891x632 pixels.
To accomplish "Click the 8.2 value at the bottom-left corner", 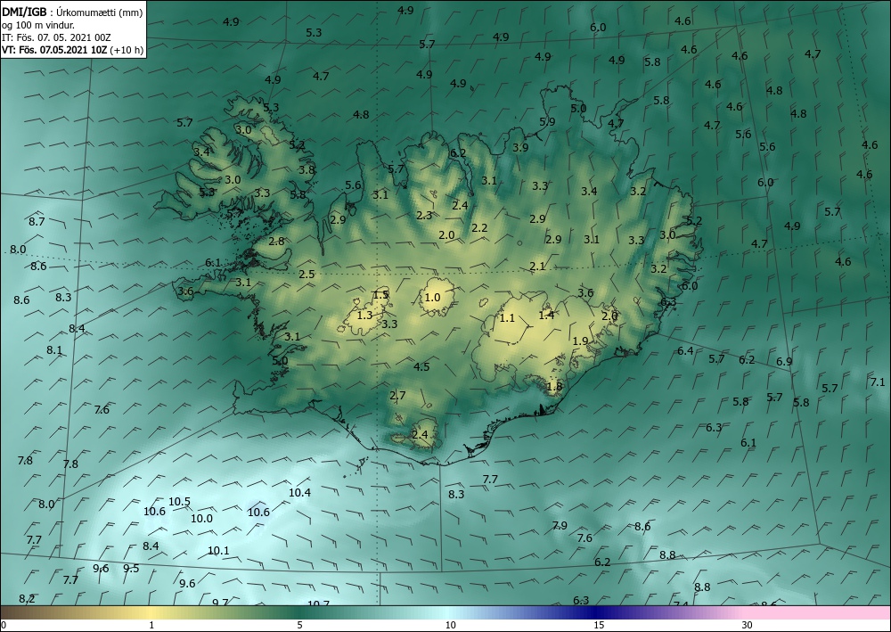I will tap(27, 599).
